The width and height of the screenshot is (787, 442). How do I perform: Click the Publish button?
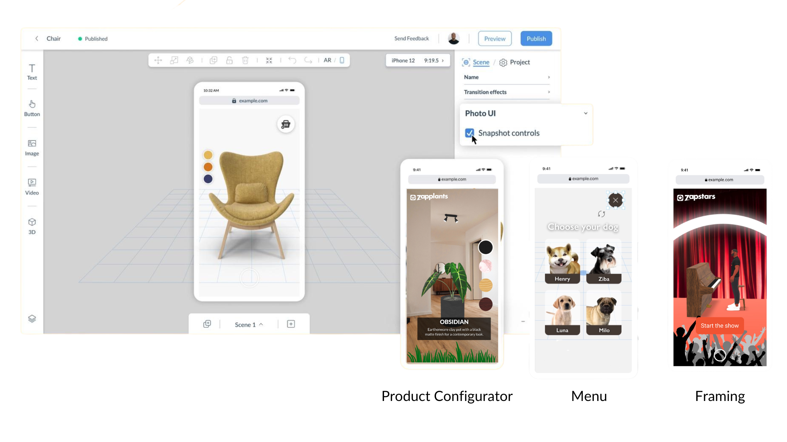(x=536, y=38)
